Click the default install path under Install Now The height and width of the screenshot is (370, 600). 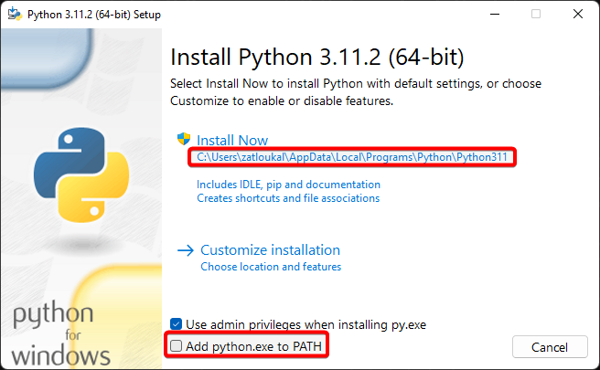[353, 157]
